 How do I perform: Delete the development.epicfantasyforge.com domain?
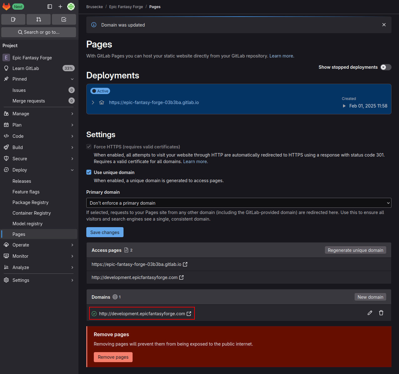click(x=381, y=313)
